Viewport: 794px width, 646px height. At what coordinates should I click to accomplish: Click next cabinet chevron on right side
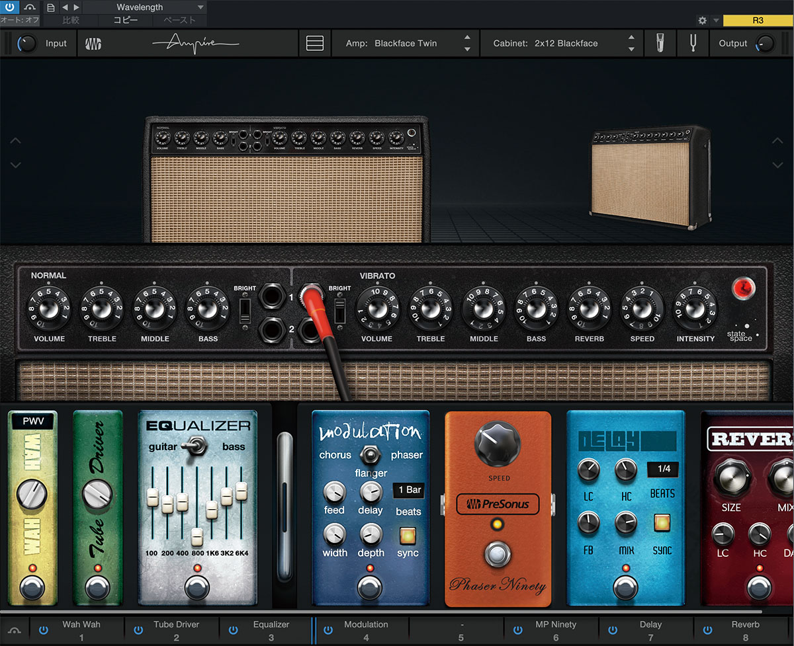777,165
